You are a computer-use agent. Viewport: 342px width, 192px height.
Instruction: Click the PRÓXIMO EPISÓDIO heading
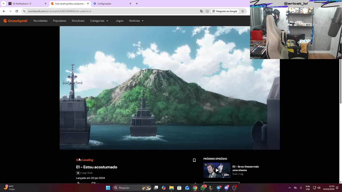(215, 159)
